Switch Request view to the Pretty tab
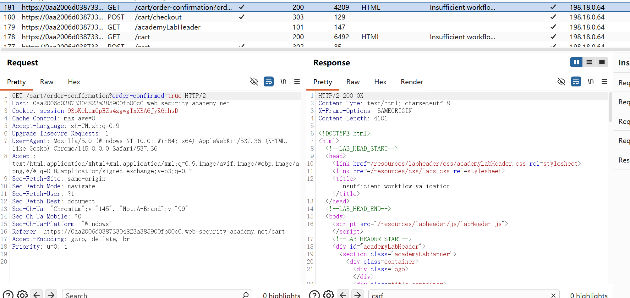This screenshot has width=630, height=298. [x=16, y=82]
